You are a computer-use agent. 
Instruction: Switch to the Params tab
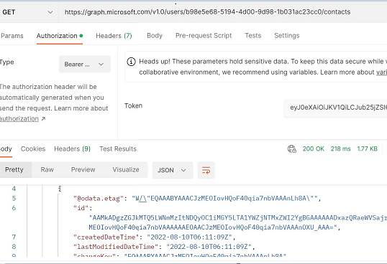12,36
